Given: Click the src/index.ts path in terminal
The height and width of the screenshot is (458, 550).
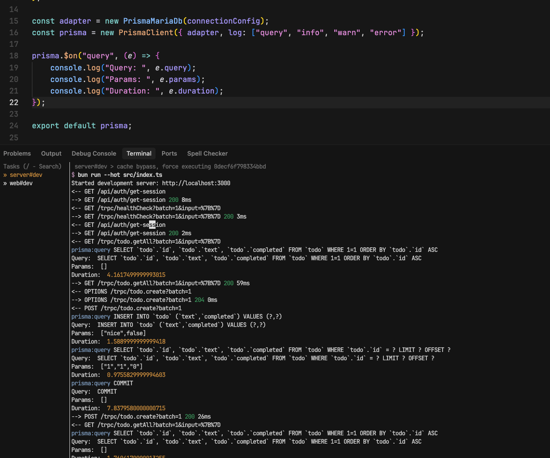Looking at the screenshot, I should (x=143, y=175).
